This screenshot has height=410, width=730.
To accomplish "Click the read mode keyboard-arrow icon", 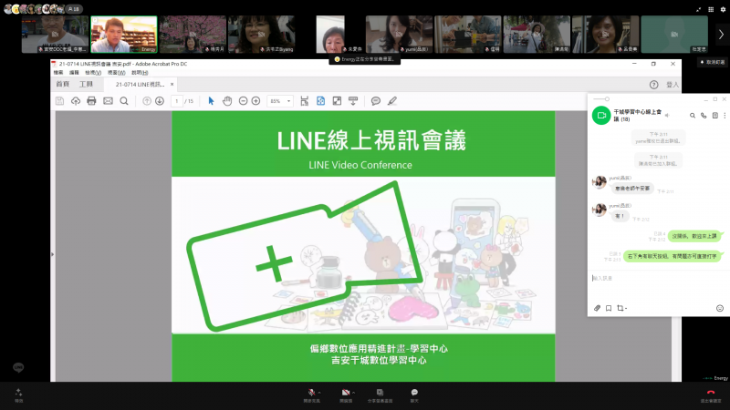I will click(x=353, y=101).
